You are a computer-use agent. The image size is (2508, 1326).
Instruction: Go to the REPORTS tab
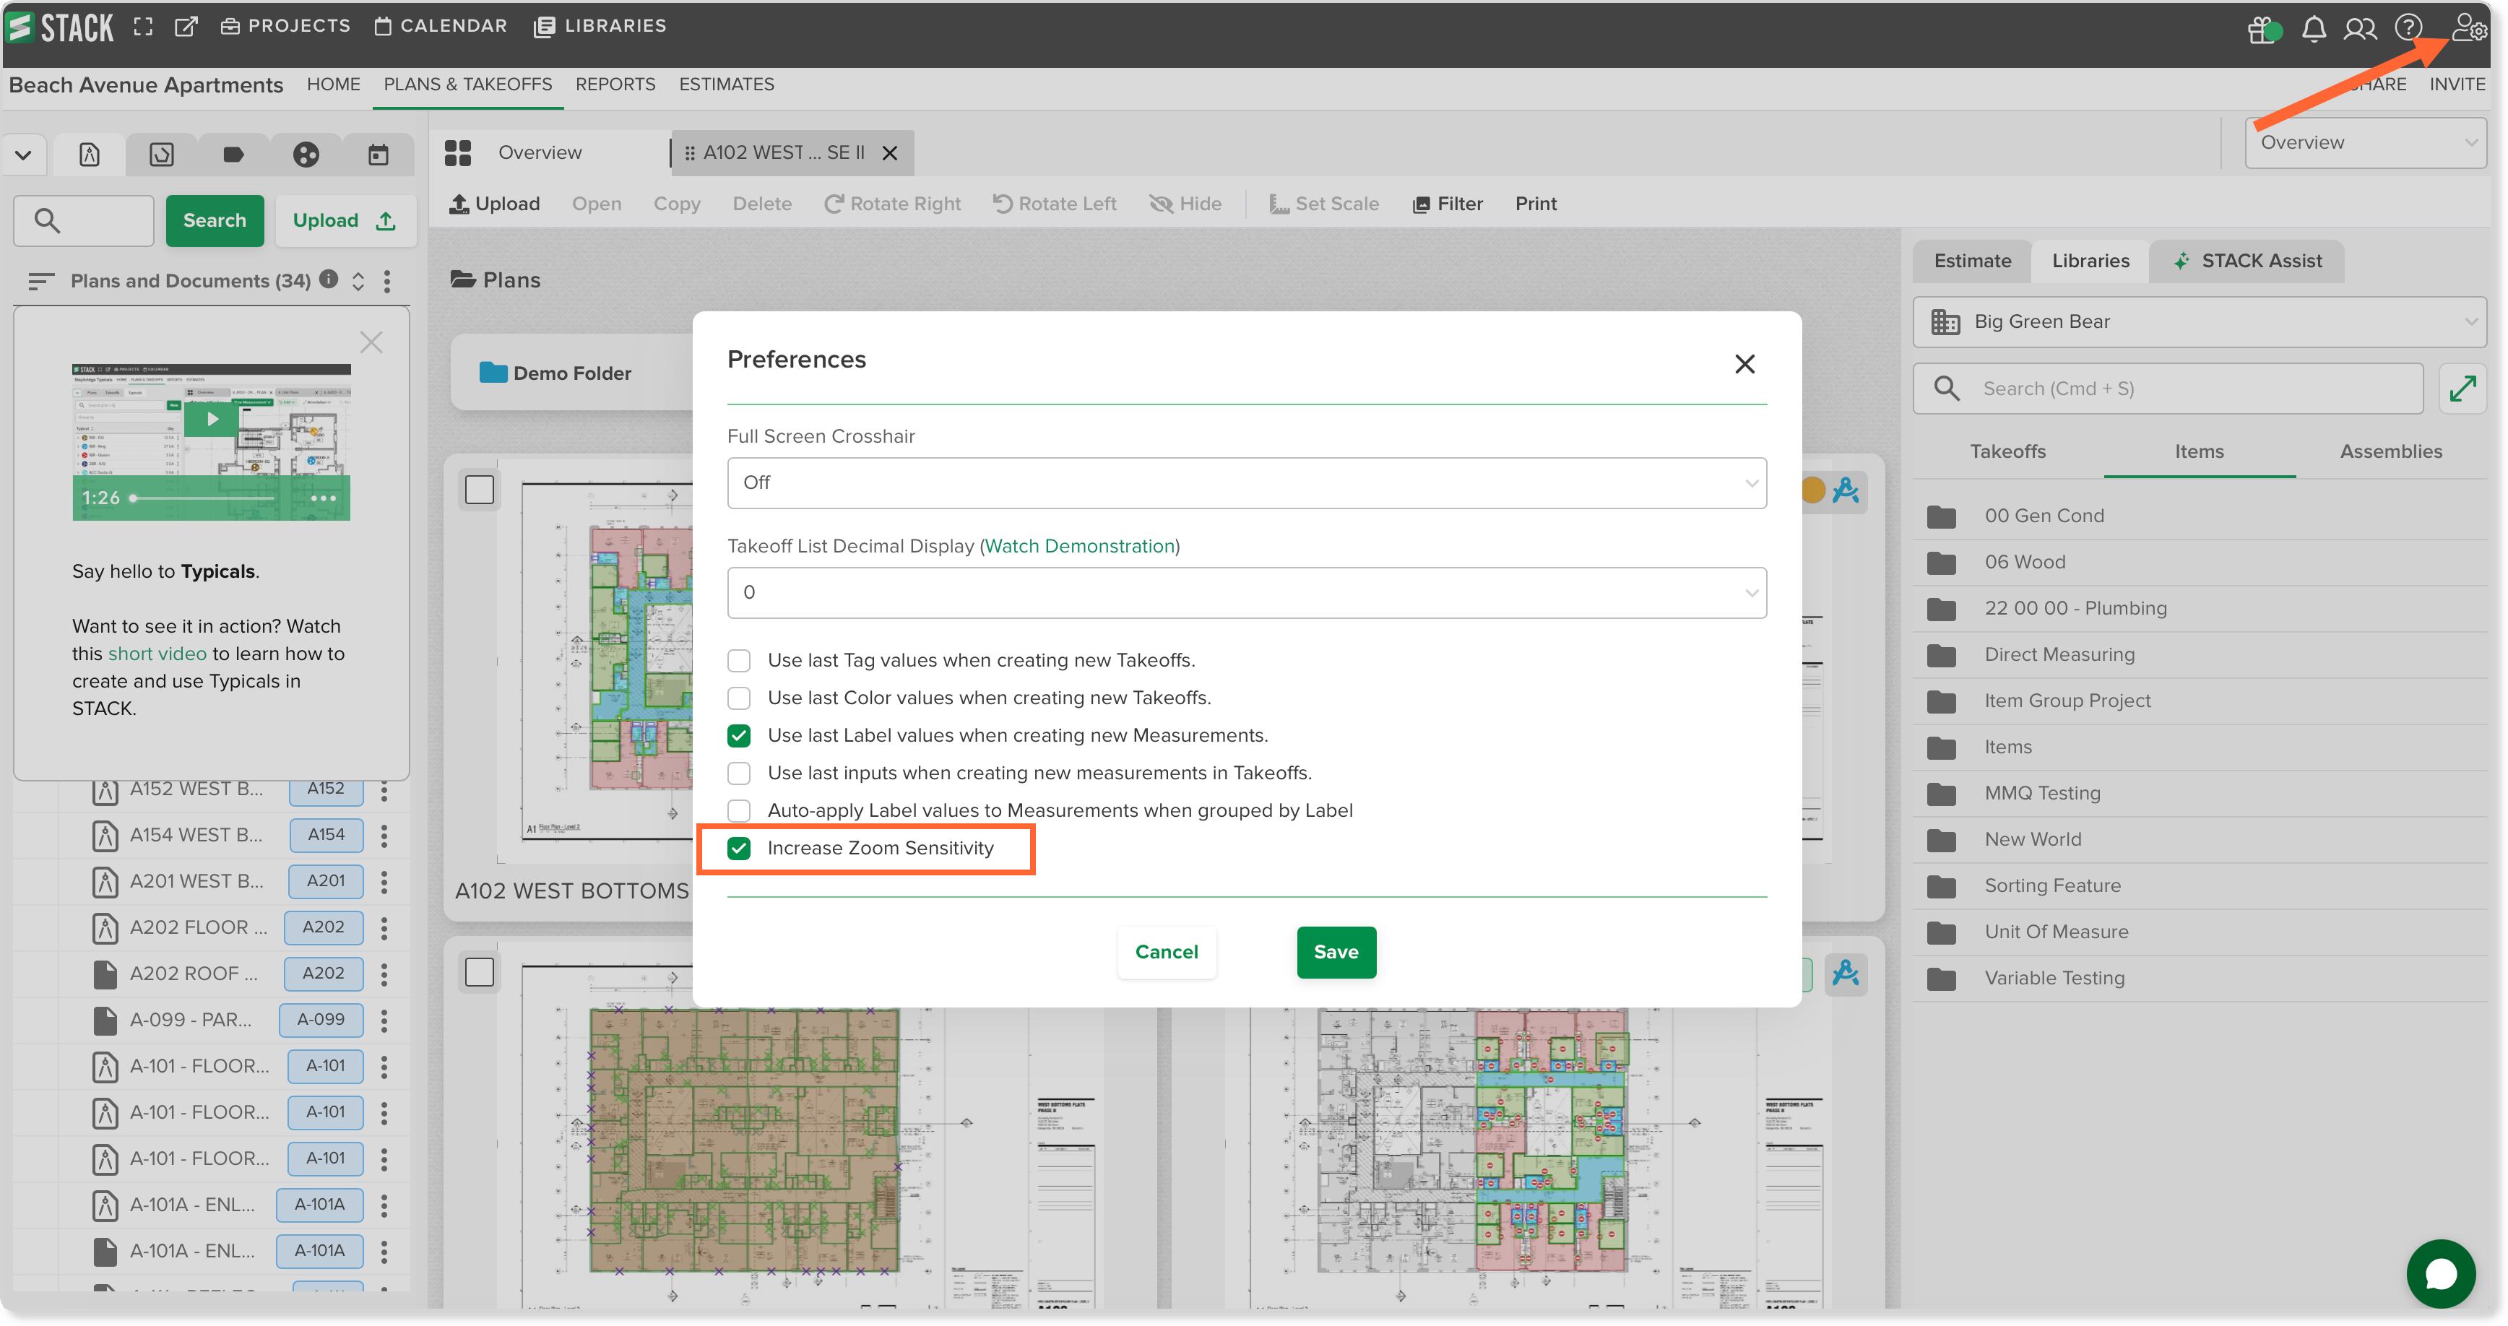(x=615, y=84)
